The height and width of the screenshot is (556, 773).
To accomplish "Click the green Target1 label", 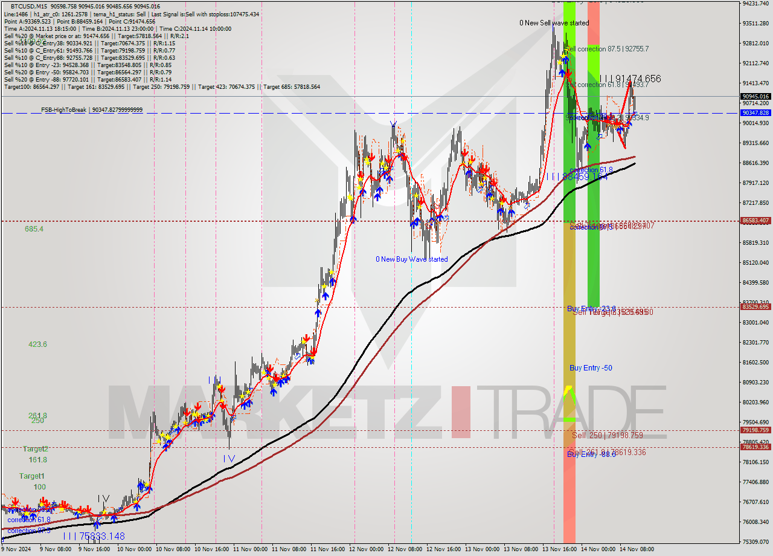I will pos(31,476).
